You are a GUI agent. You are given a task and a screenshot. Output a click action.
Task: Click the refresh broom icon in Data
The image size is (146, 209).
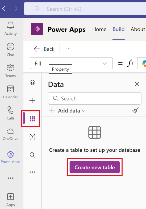(x=135, y=110)
